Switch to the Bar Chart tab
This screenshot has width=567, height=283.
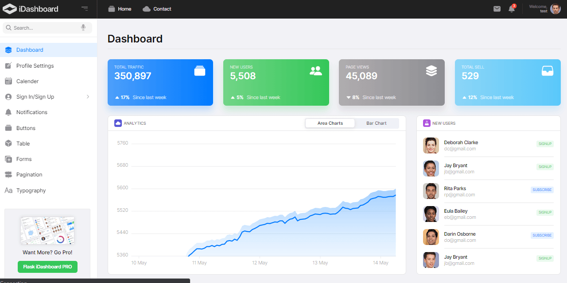click(x=377, y=123)
